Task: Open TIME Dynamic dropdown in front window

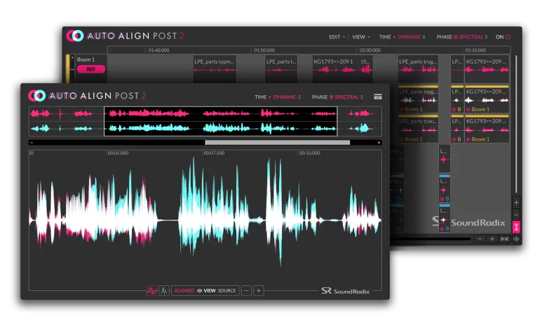Action: tap(284, 97)
